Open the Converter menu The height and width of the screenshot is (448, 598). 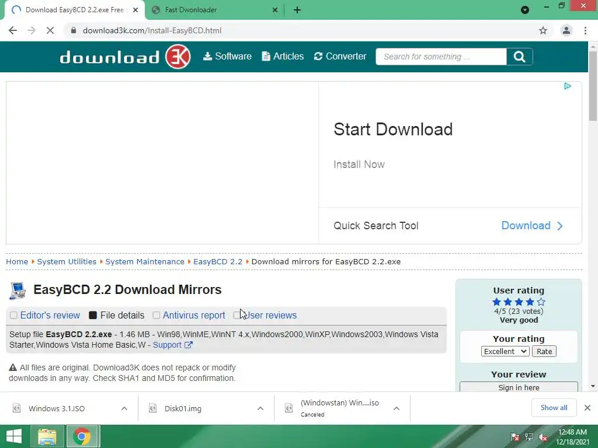(340, 57)
